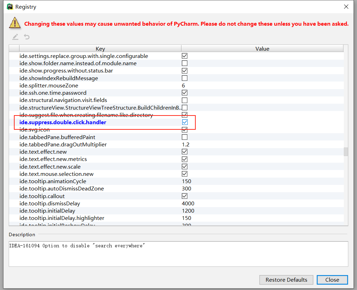
Task: Sort by the Key column header
Action: [x=100, y=49]
